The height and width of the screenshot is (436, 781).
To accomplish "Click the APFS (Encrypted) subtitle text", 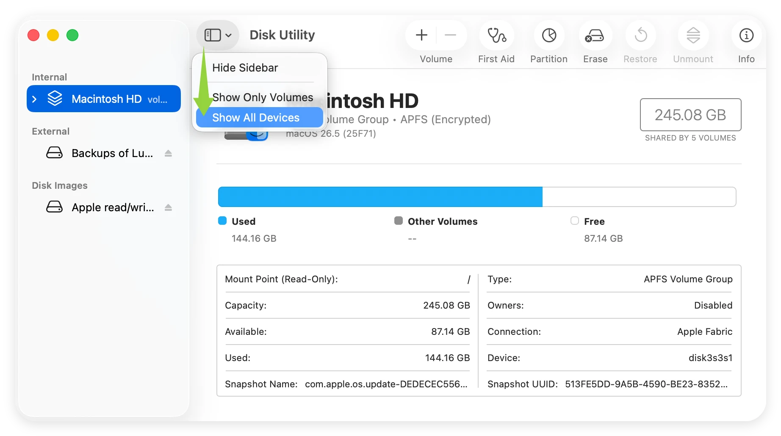I will tap(446, 119).
